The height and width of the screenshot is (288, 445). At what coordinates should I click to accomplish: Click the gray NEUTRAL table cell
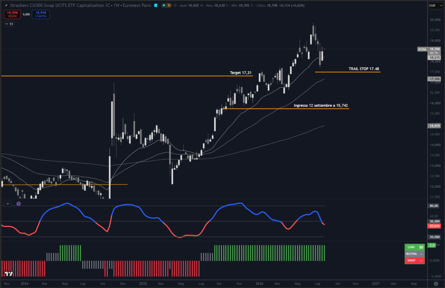[411, 254]
